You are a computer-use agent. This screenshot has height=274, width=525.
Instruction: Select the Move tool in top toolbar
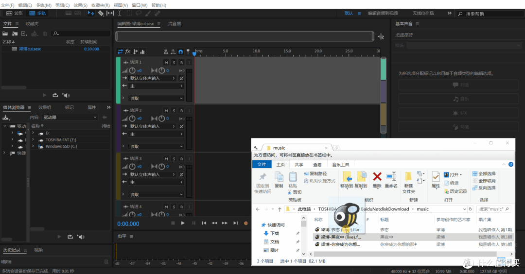[91, 13]
